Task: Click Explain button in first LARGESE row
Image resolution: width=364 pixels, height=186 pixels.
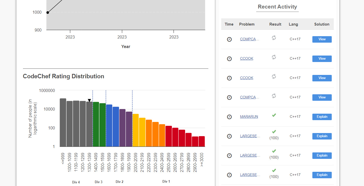Action: point(322,136)
